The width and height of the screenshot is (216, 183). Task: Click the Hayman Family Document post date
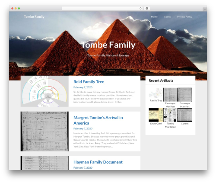click(x=83, y=167)
